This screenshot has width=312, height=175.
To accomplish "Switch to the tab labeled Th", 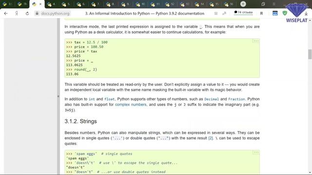I will 22,4.
